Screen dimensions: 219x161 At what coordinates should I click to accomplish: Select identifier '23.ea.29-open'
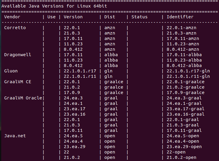coord(184,147)
